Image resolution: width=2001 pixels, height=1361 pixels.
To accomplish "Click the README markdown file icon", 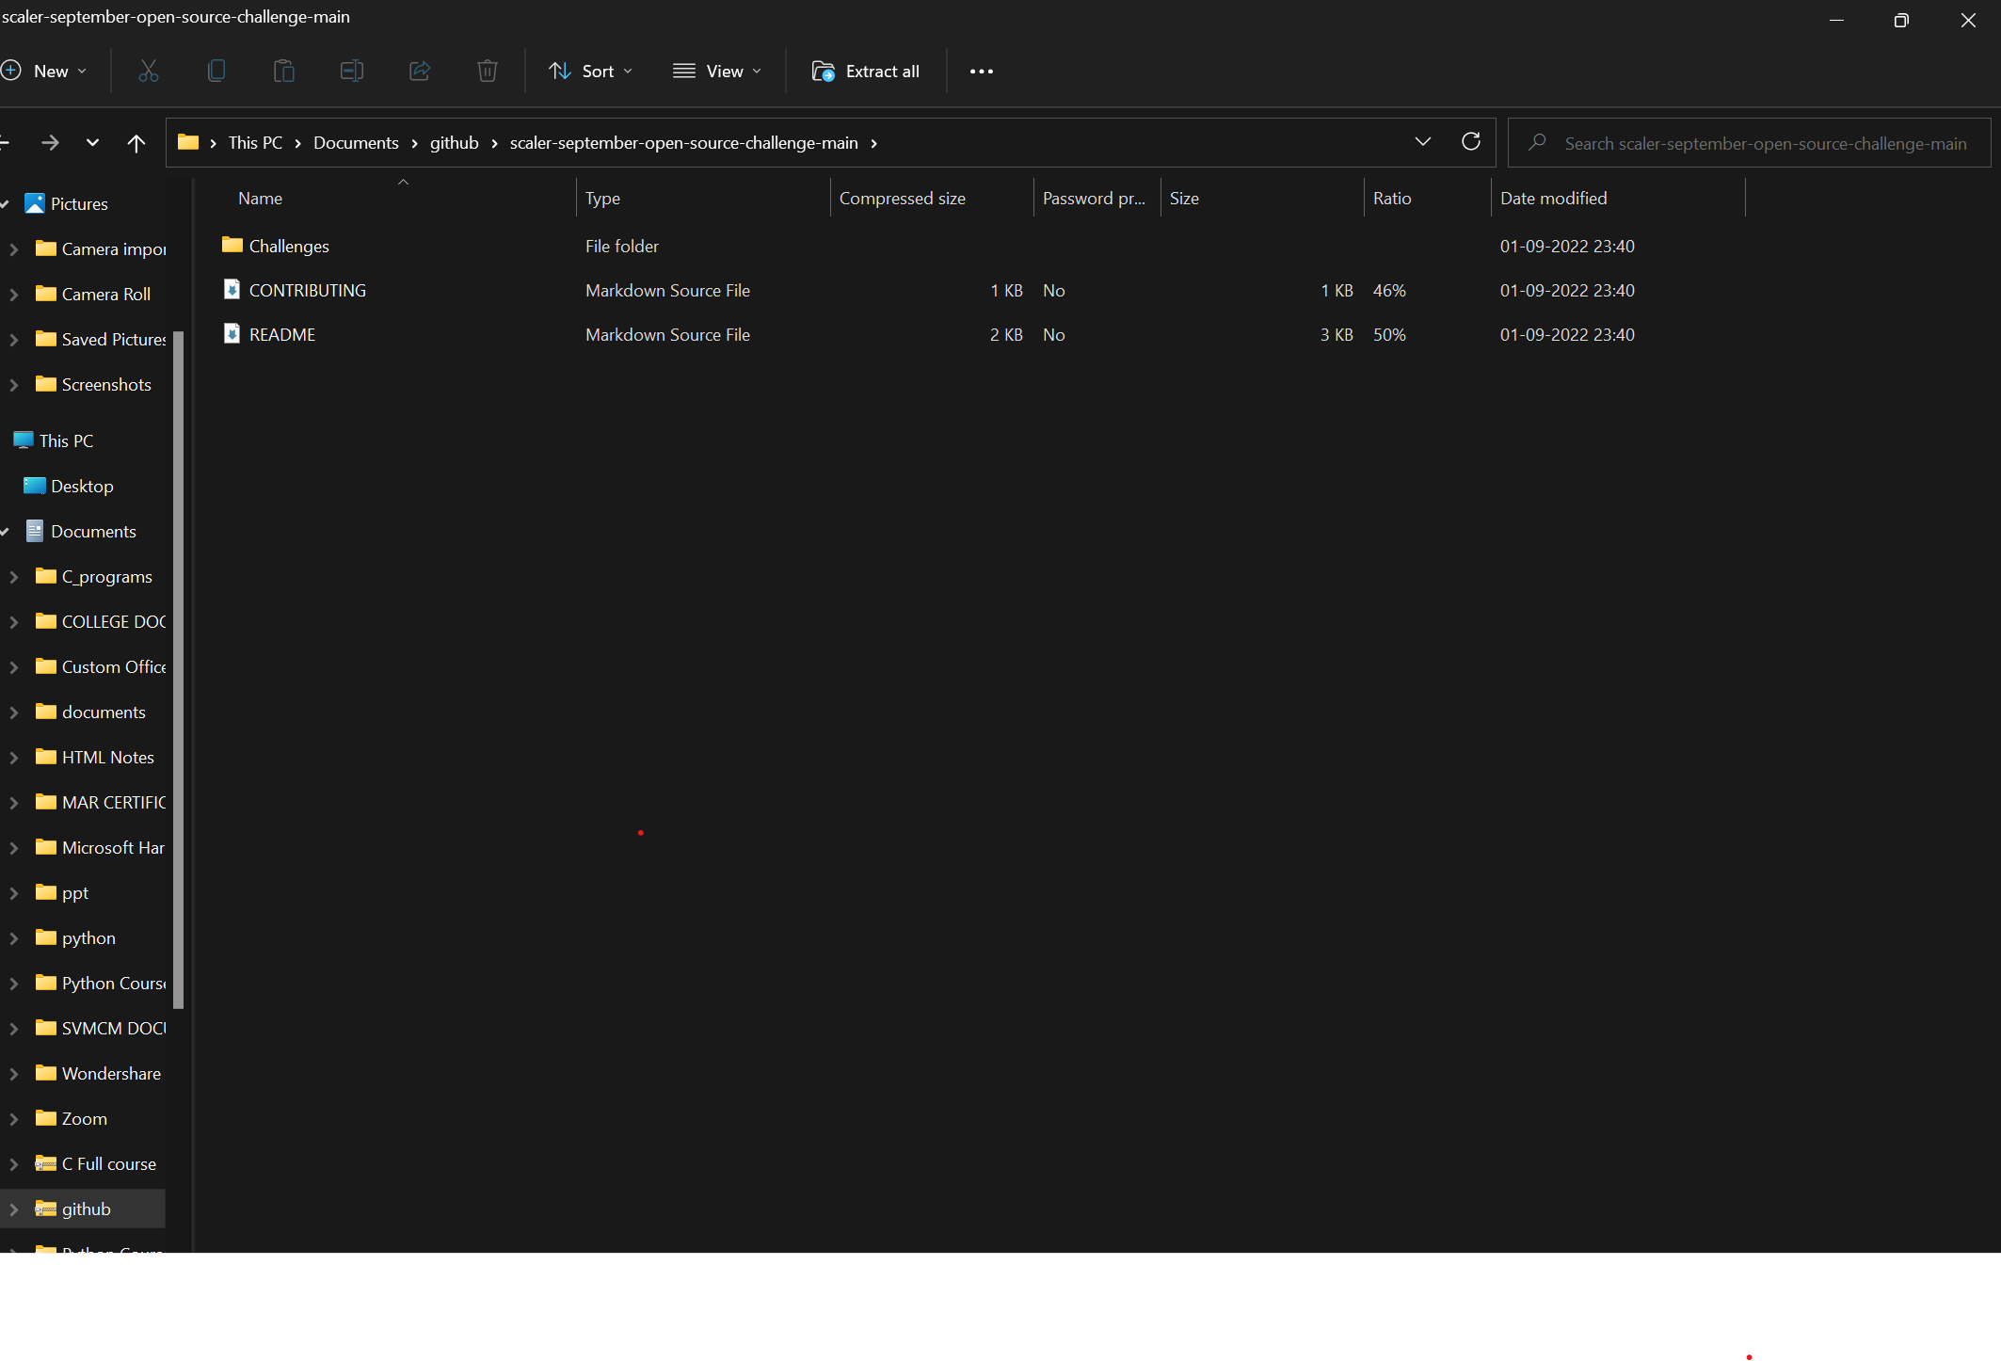I will 232,334.
